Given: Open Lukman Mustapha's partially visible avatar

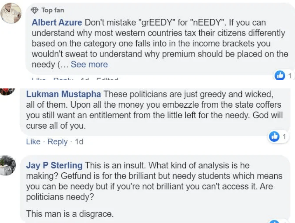Looking at the screenshot, I should point(7,92).
